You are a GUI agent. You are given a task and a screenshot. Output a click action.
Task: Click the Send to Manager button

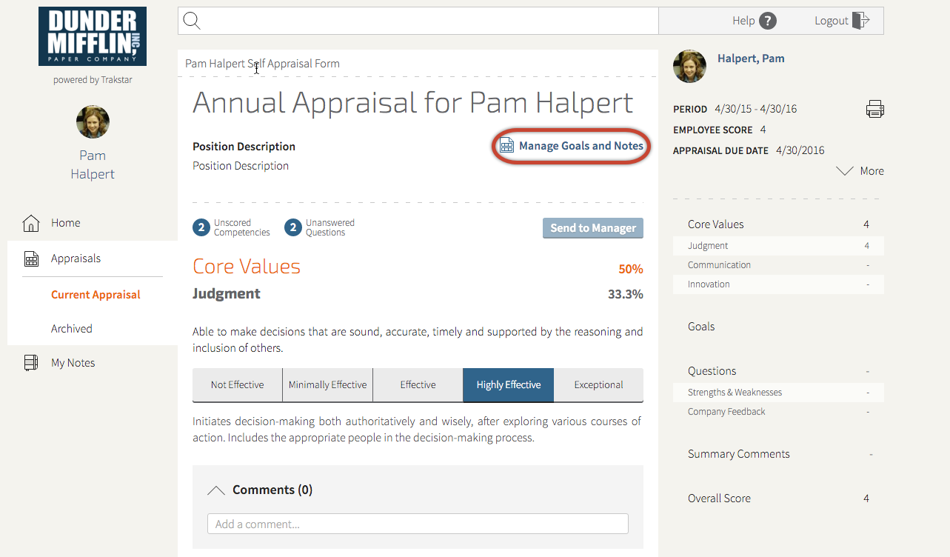pyautogui.click(x=593, y=228)
